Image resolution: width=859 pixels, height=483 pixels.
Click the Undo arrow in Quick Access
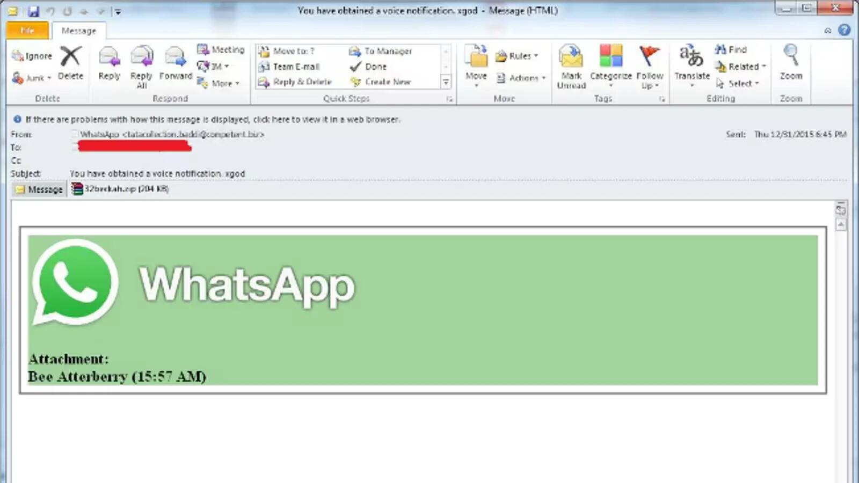click(x=50, y=11)
